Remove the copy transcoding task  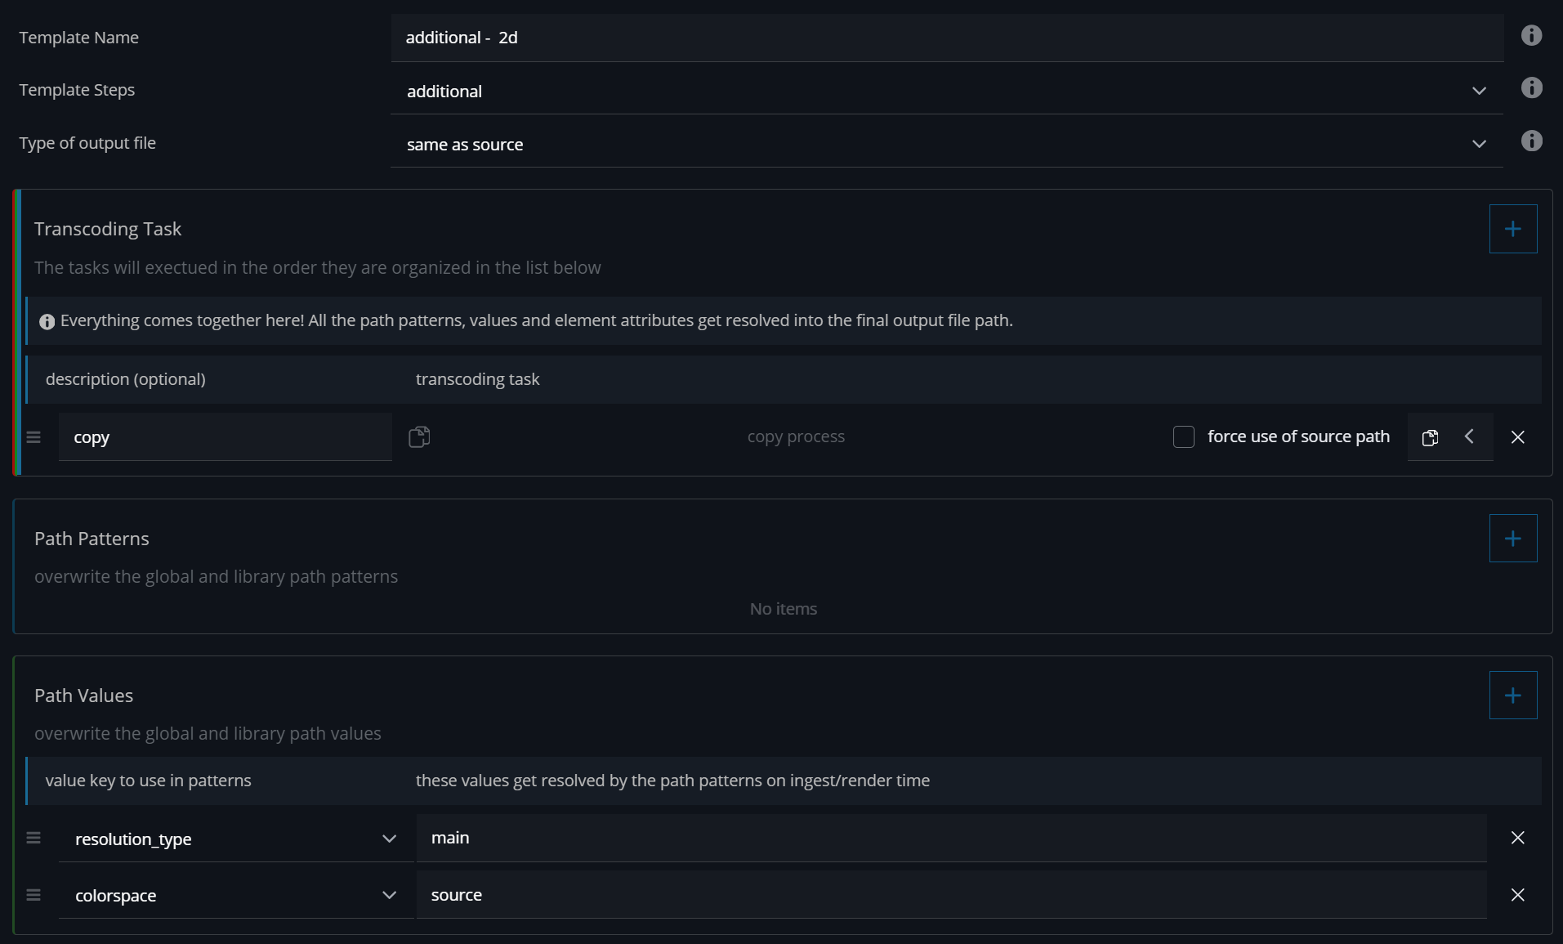pos(1517,437)
